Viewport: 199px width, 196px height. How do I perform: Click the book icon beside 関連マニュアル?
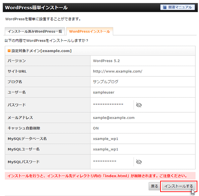point(165,7)
